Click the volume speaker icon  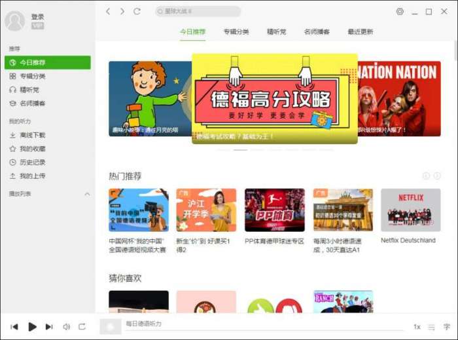[x=67, y=326]
